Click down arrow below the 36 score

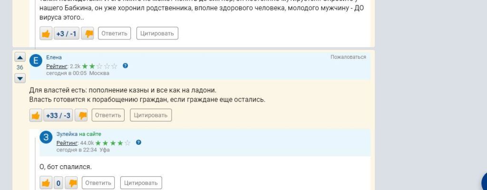pyautogui.click(x=20, y=78)
